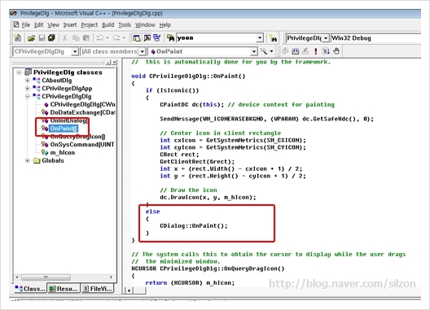Click the red exclamation Execute Program icon

[x=316, y=51]
